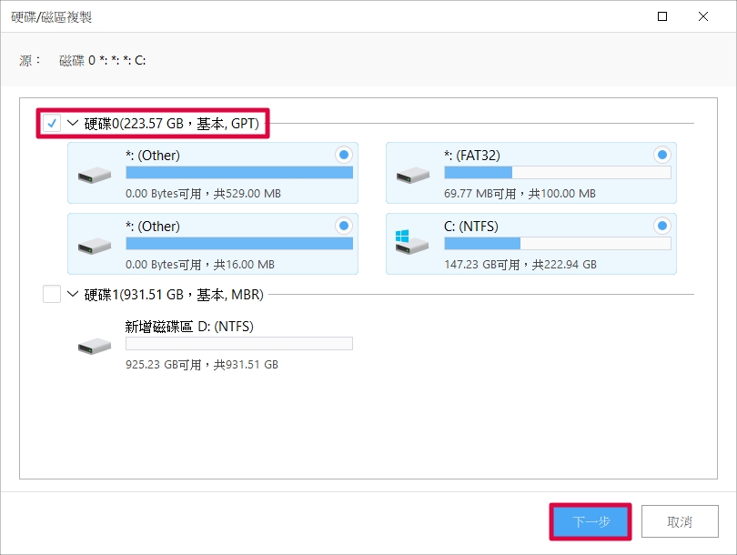This screenshot has height=555, width=737.
Task: Click text 925.23 GB可用，共931.51 GB
Action: click(x=202, y=365)
